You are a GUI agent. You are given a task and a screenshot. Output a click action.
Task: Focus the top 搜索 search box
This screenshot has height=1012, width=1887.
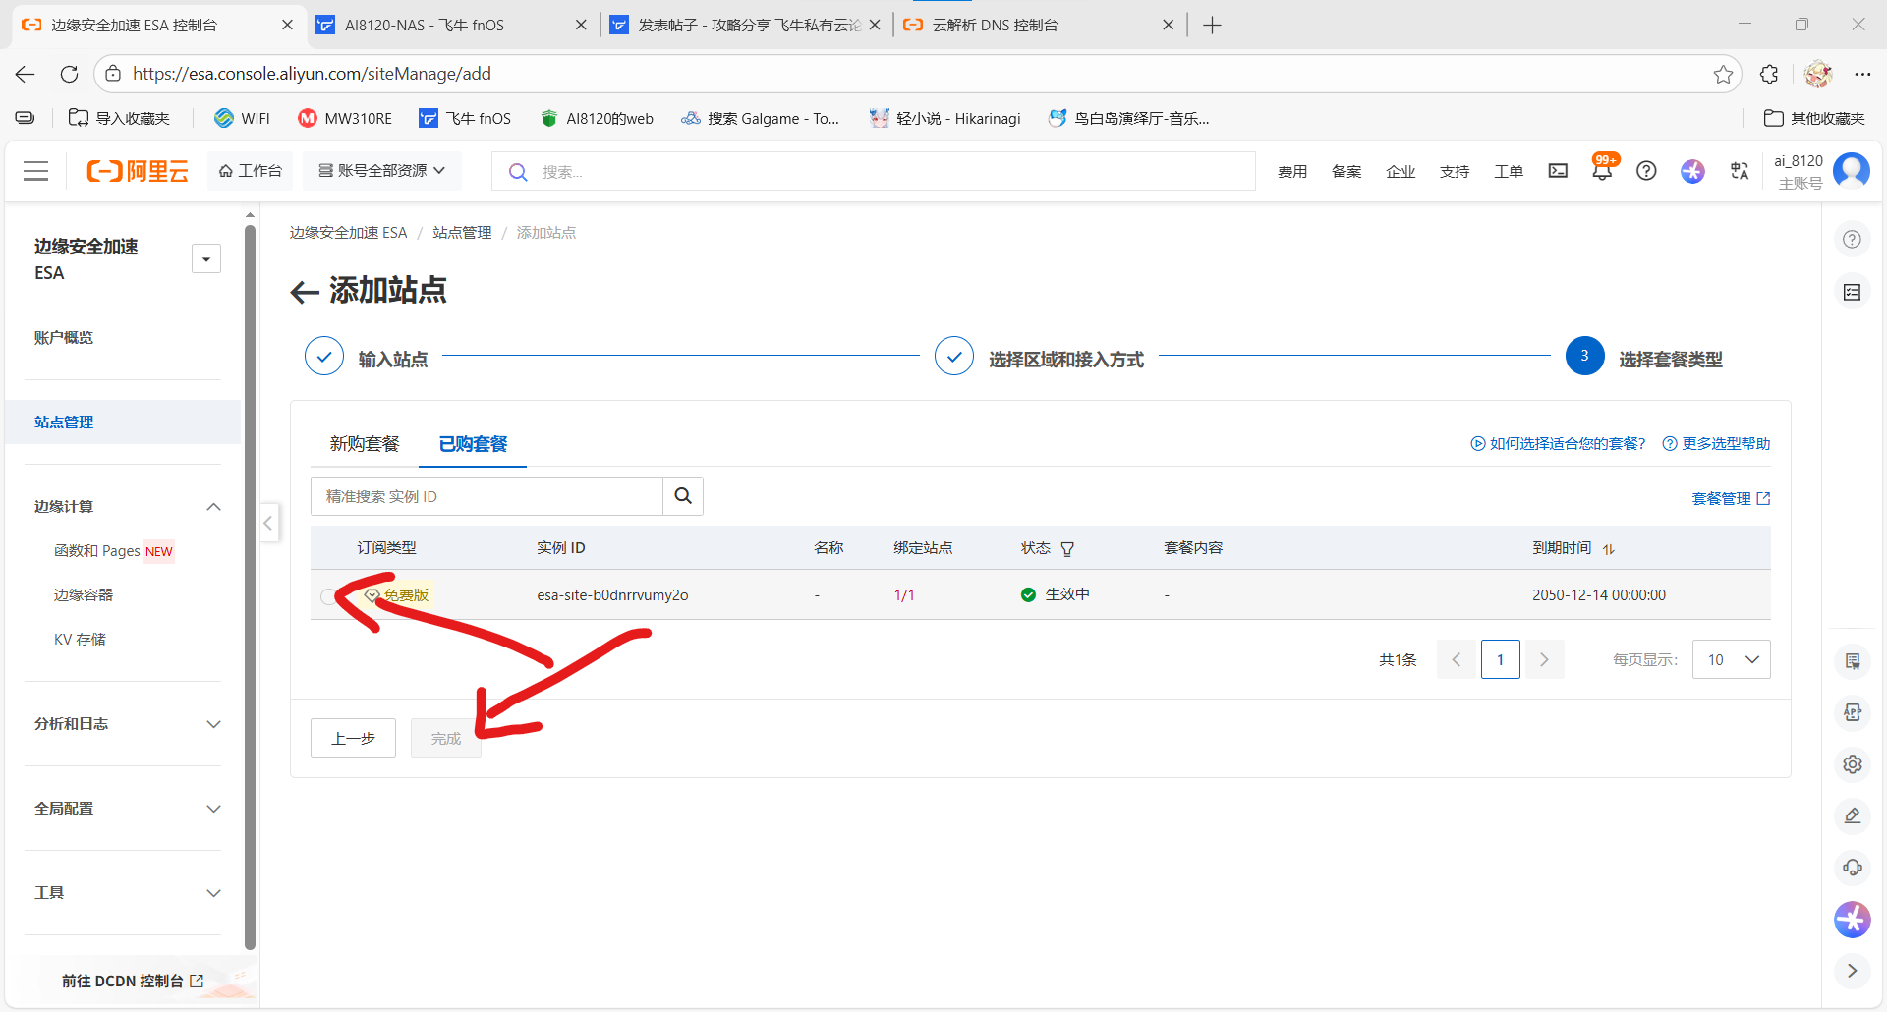(x=874, y=171)
